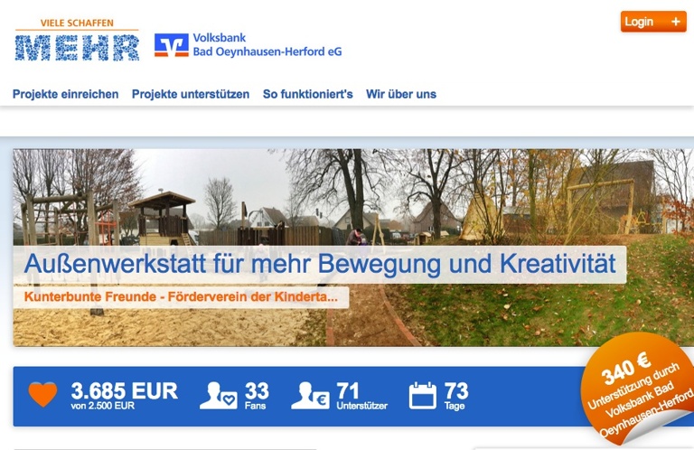Click the calendar days icon
The width and height of the screenshot is (694, 450).
click(423, 396)
